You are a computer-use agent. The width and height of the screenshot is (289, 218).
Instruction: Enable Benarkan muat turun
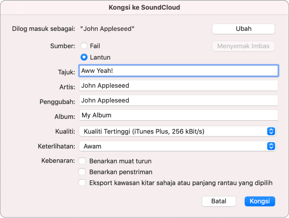coord(82,161)
